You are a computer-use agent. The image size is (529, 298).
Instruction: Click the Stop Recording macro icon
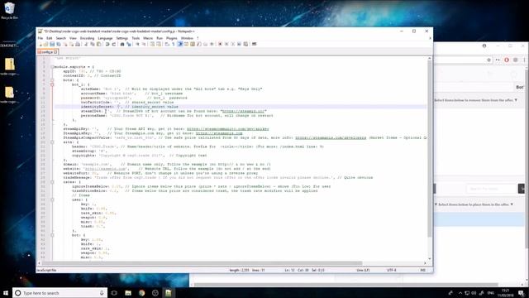tap(226, 44)
